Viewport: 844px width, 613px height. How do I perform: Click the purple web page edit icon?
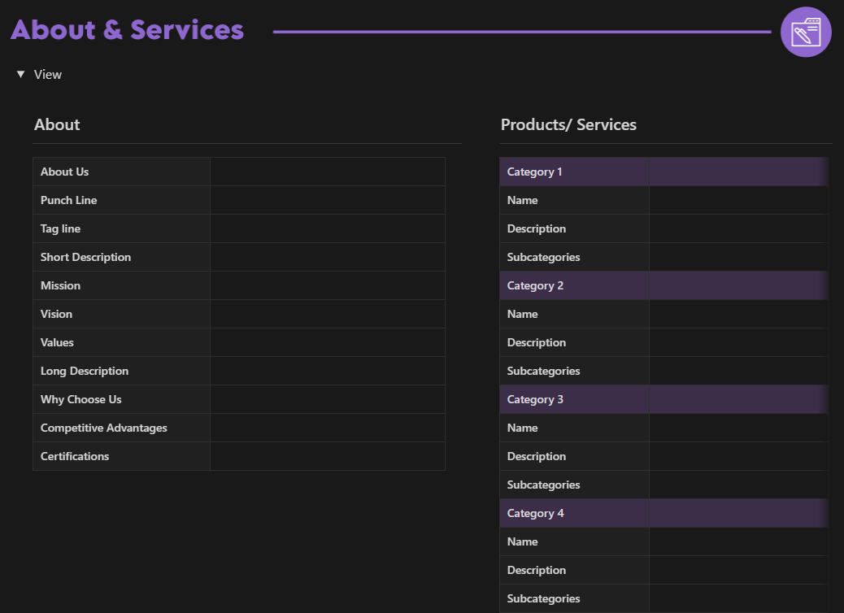click(805, 33)
